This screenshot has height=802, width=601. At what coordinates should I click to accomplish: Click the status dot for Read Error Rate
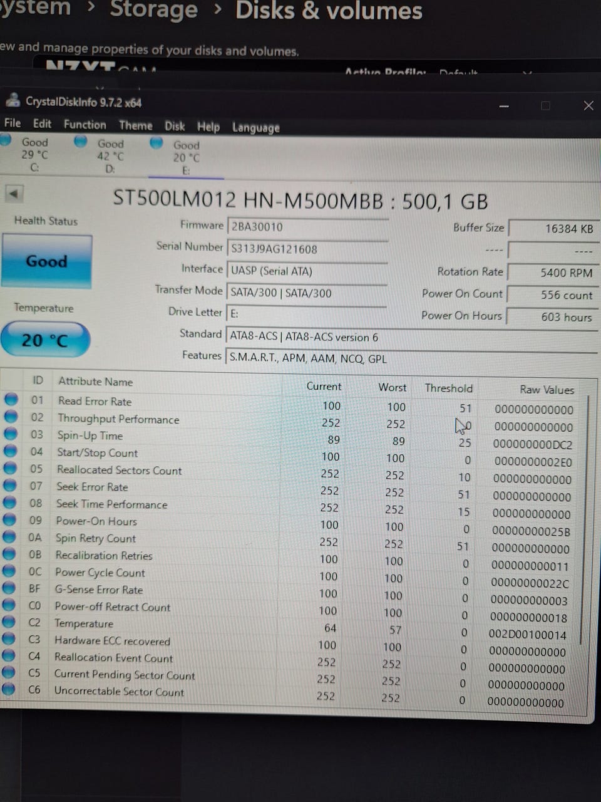(x=11, y=399)
